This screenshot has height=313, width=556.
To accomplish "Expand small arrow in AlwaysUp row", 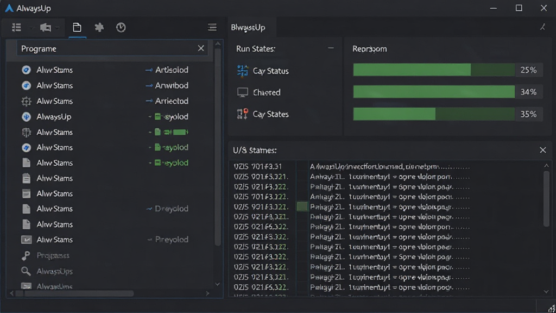I will [x=150, y=116].
